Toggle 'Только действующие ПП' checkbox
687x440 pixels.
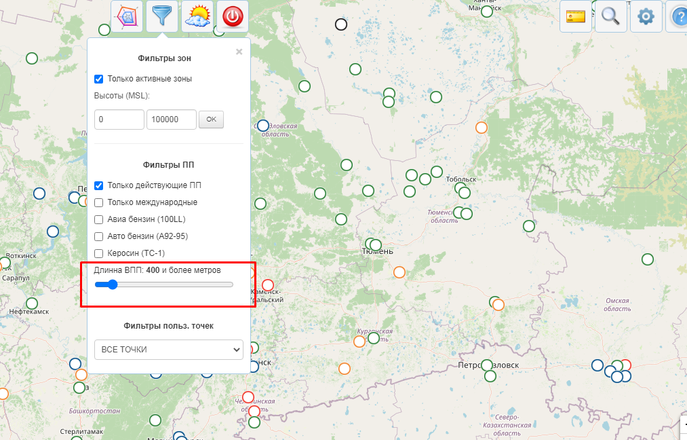pos(98,185)
